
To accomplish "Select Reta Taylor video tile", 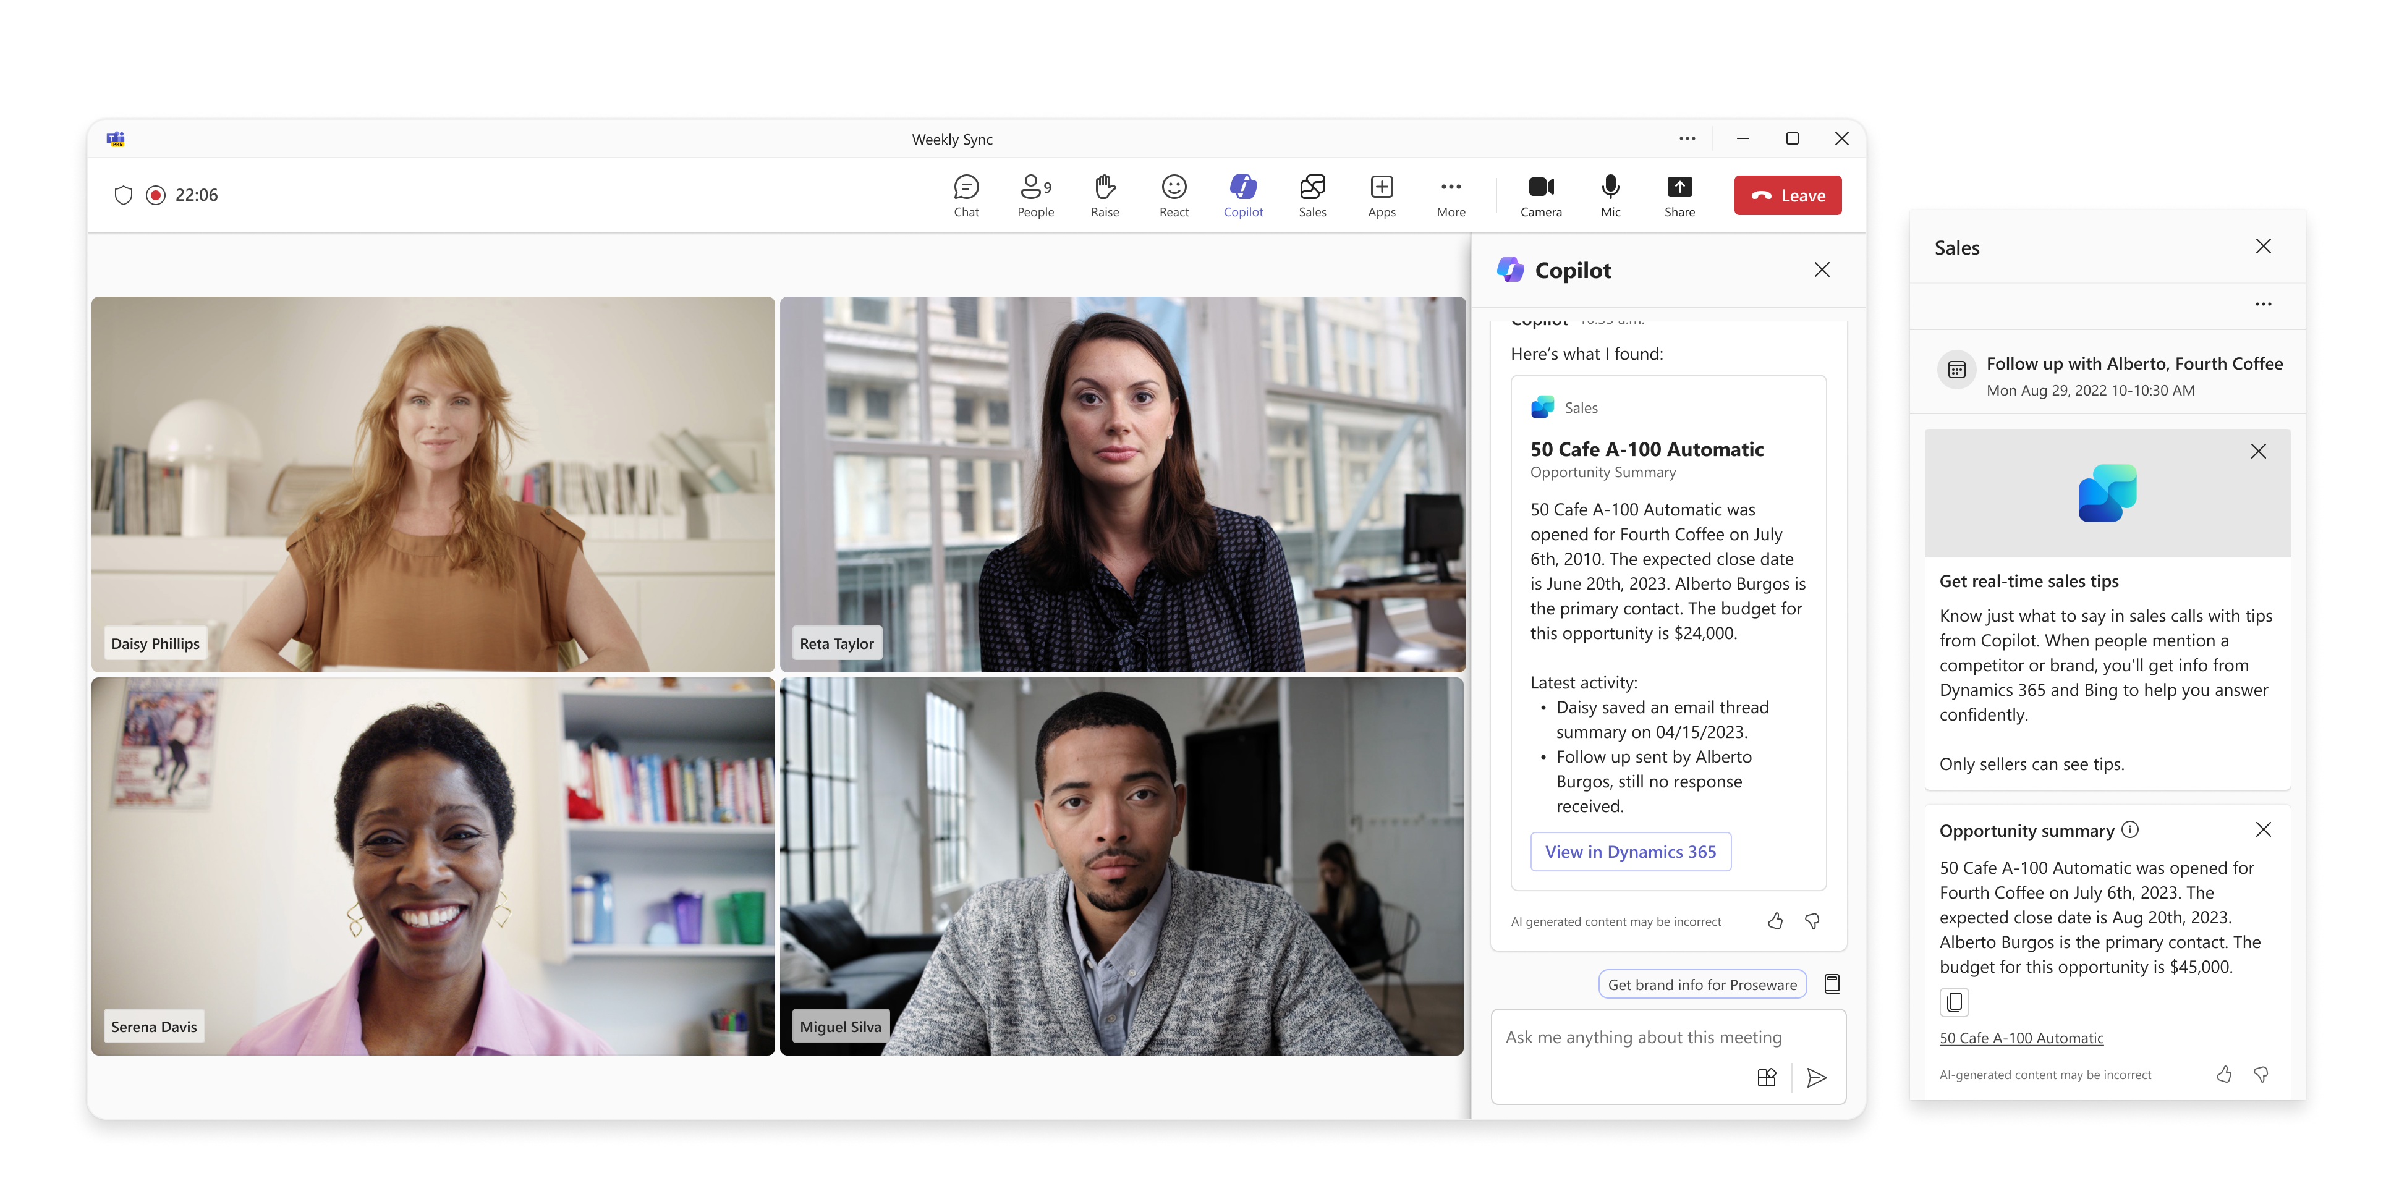I will [1122, 485].
